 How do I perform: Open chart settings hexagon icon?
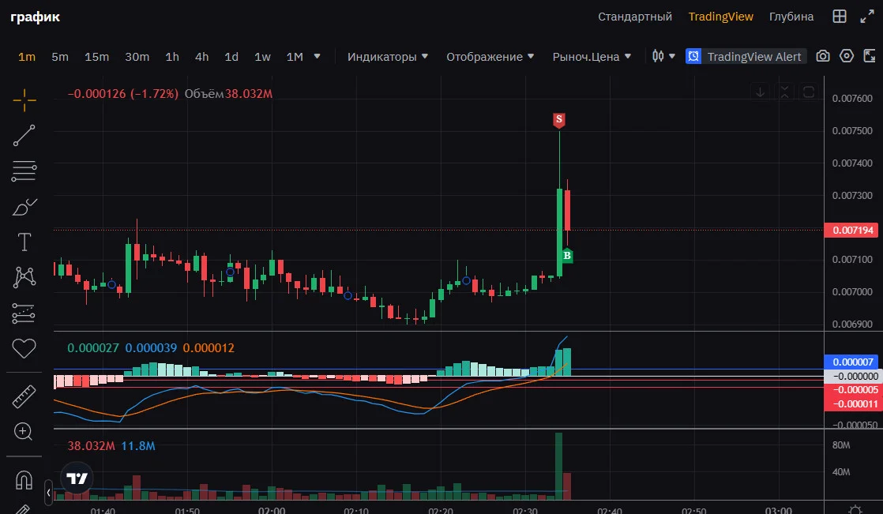pos(847,56)
